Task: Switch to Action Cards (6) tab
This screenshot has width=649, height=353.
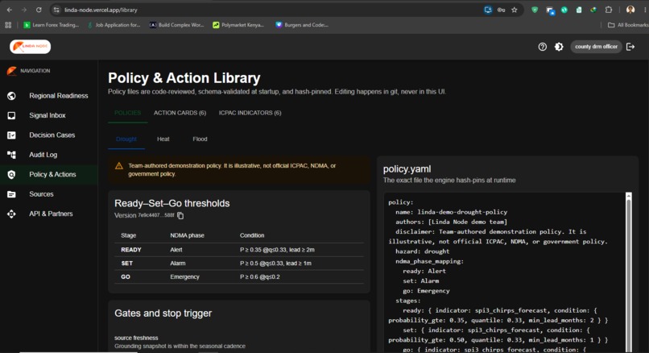Action: tap(180, 113)
